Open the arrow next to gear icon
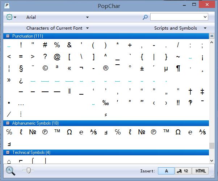 15,17
